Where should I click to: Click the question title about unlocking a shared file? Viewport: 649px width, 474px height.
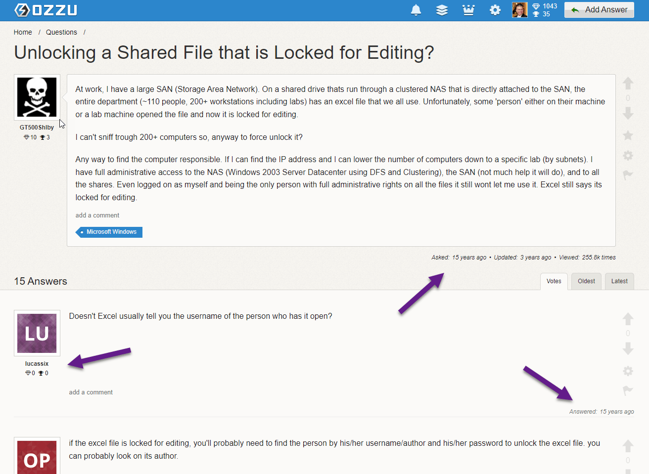pos(224,52)
